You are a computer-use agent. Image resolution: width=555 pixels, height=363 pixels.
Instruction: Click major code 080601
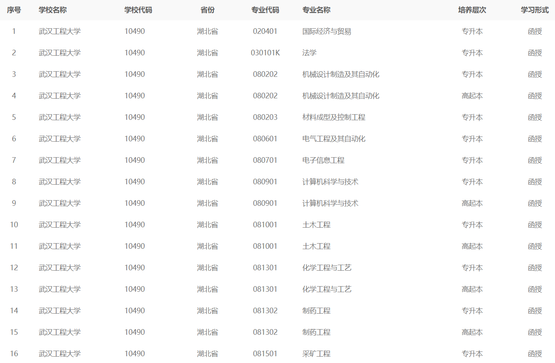265,139
